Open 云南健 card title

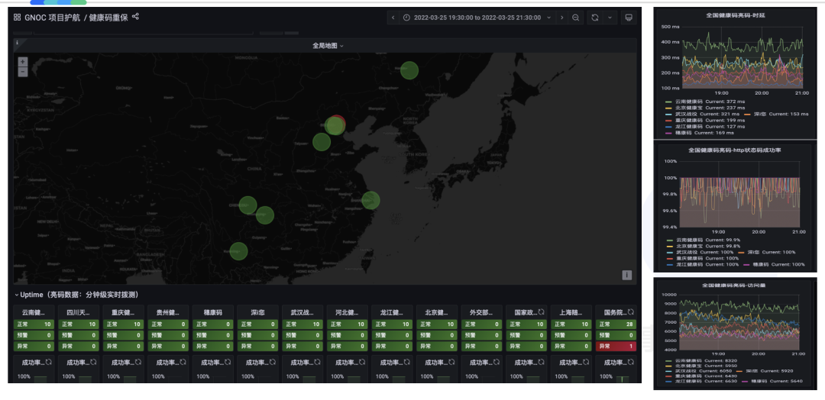34,312
